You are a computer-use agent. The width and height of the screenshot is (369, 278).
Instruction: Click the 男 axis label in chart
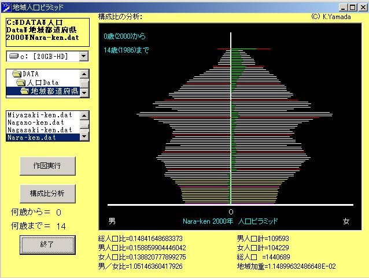(112, 221)
